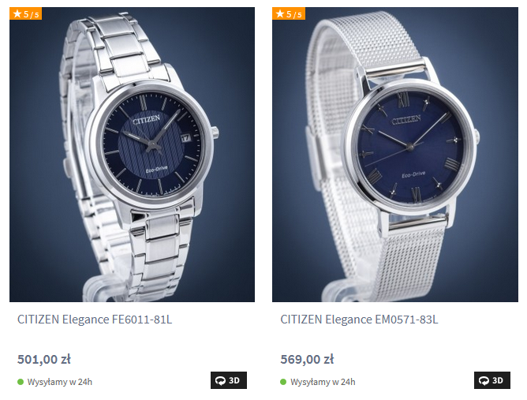
Task: Open 3D view for CITIZEN FE6011-81L
Action: [229, 380]
